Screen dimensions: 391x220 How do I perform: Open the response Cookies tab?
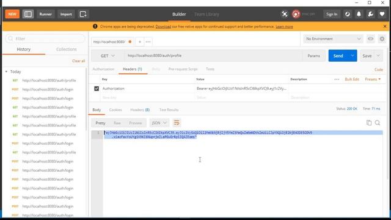115,110
